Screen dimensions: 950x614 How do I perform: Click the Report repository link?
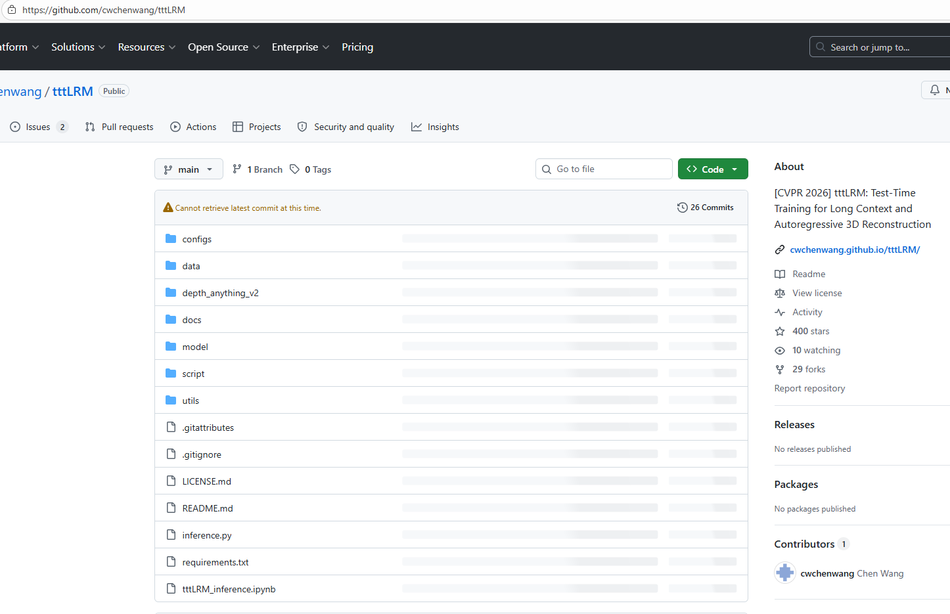(x=809, y=389)
